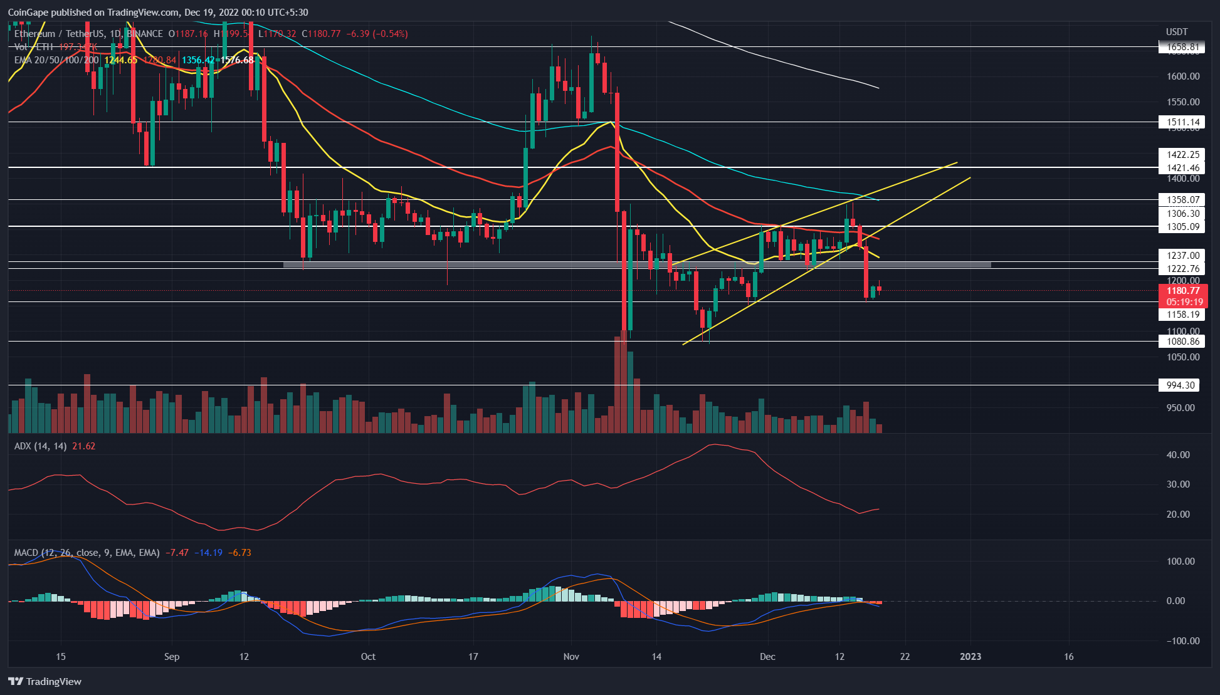Viewport: 1220px width, 695px height.
Task: Click the close value C1180.77 in legend
Action: click(321, 34)
